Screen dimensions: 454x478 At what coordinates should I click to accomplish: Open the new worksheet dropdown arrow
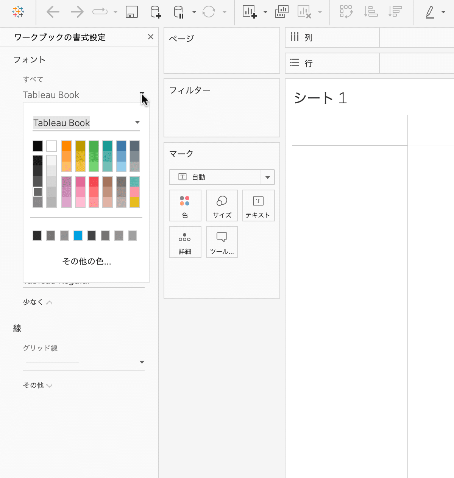(x=265, y=12)
